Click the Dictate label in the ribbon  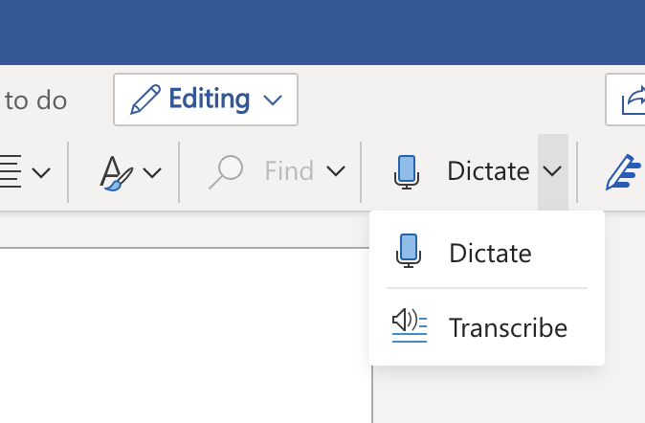(x=488, y=170)
